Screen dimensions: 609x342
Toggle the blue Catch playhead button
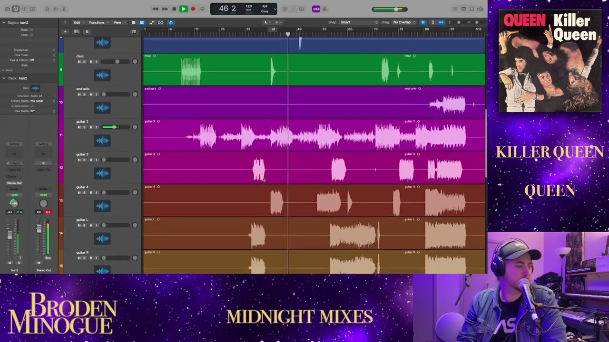click(x=170, y=22)
